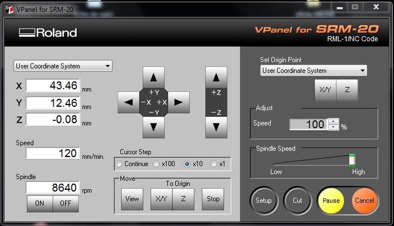
Task: Raise the spindle with the +Z arrow
Action: tap(216, 77)
